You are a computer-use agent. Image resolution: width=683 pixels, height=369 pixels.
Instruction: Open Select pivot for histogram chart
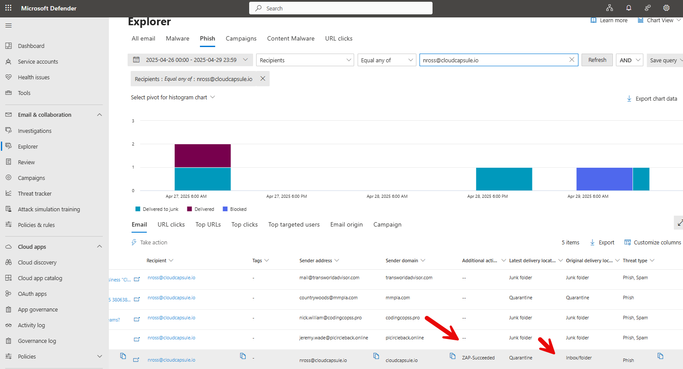point(173,97)
